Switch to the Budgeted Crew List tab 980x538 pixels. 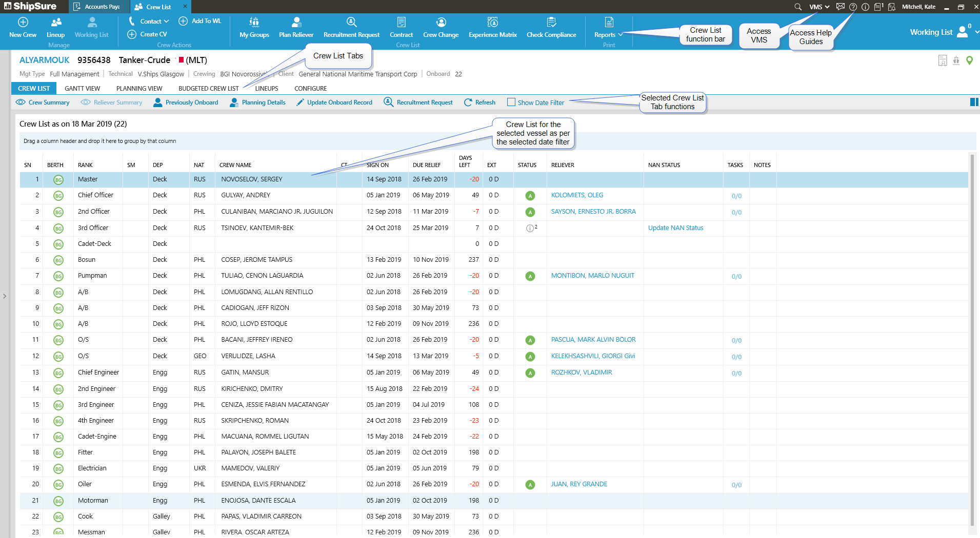[x=208, y=89]
